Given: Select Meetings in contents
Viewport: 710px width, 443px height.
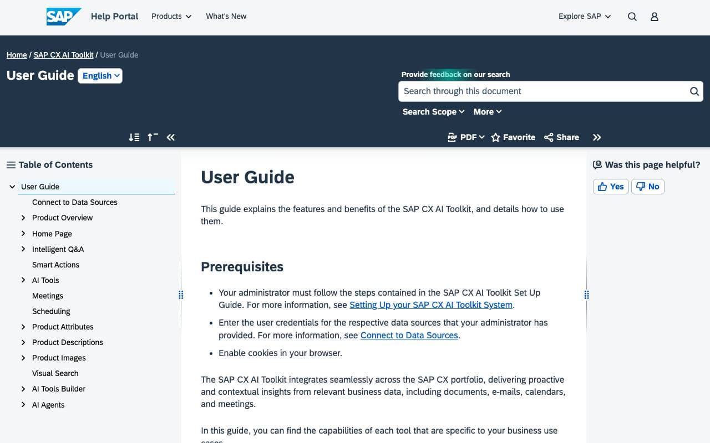Looking at the screenshot, I should [48, 296].
